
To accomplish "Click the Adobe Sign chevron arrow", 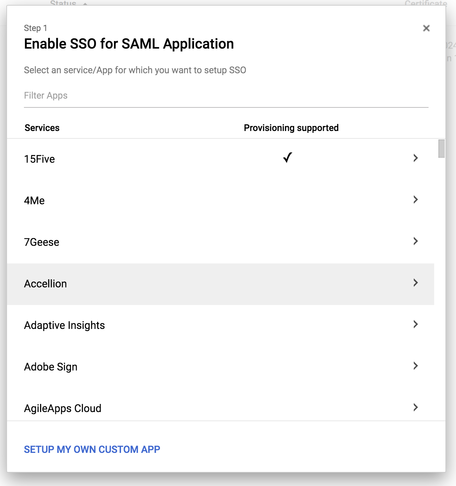I will pyautogui.click(x=416, y=366).
